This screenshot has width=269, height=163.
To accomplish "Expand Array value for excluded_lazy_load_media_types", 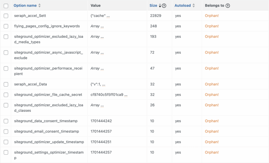I will click(102, 37).
